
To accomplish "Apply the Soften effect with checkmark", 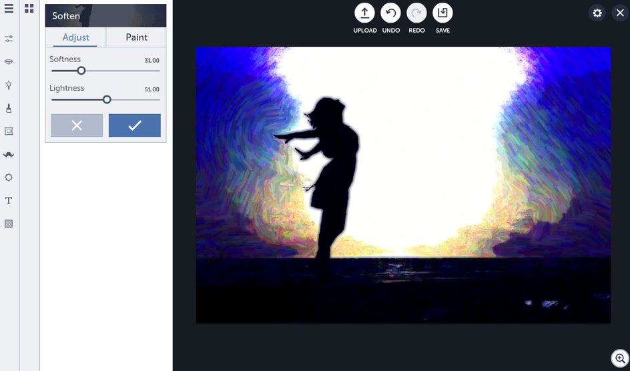I will click(x=135, y=125).
